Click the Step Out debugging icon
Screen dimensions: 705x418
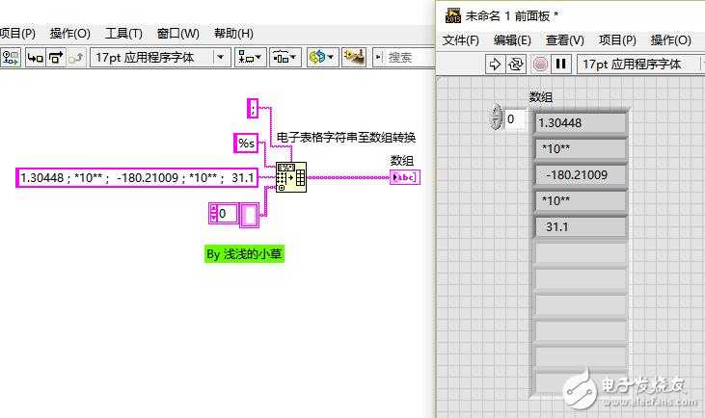(76, 58)
